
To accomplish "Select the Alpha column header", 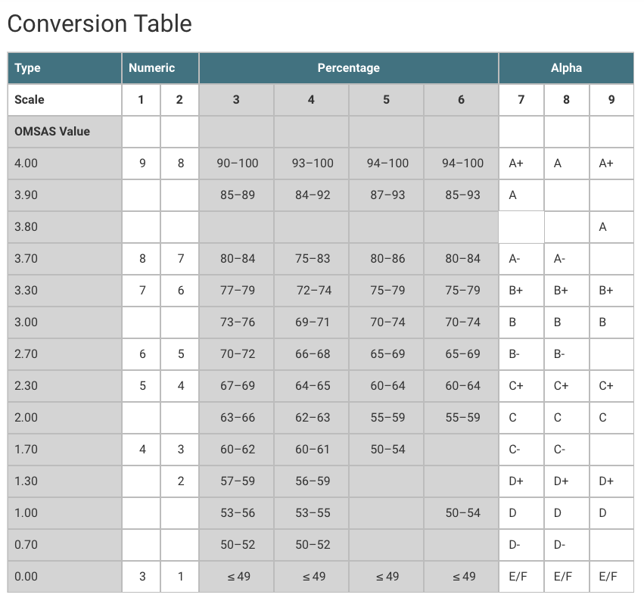I will tap(566, 68).
